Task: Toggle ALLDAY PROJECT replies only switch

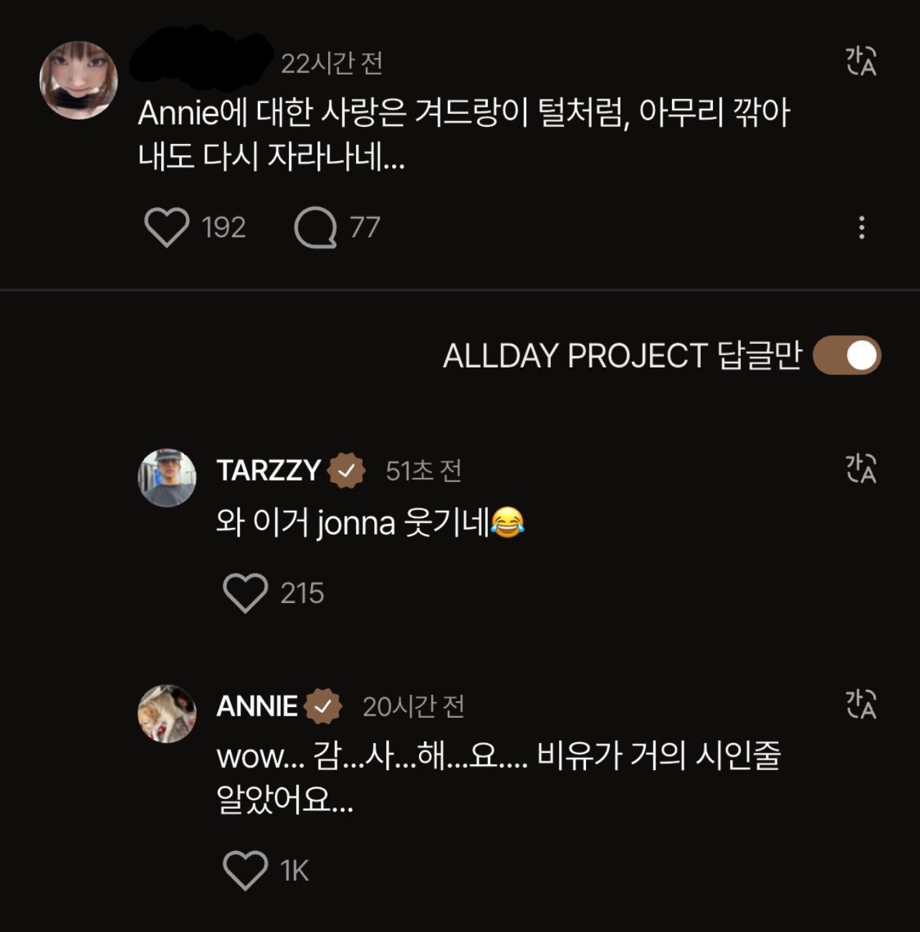Action: coord(847,355)
